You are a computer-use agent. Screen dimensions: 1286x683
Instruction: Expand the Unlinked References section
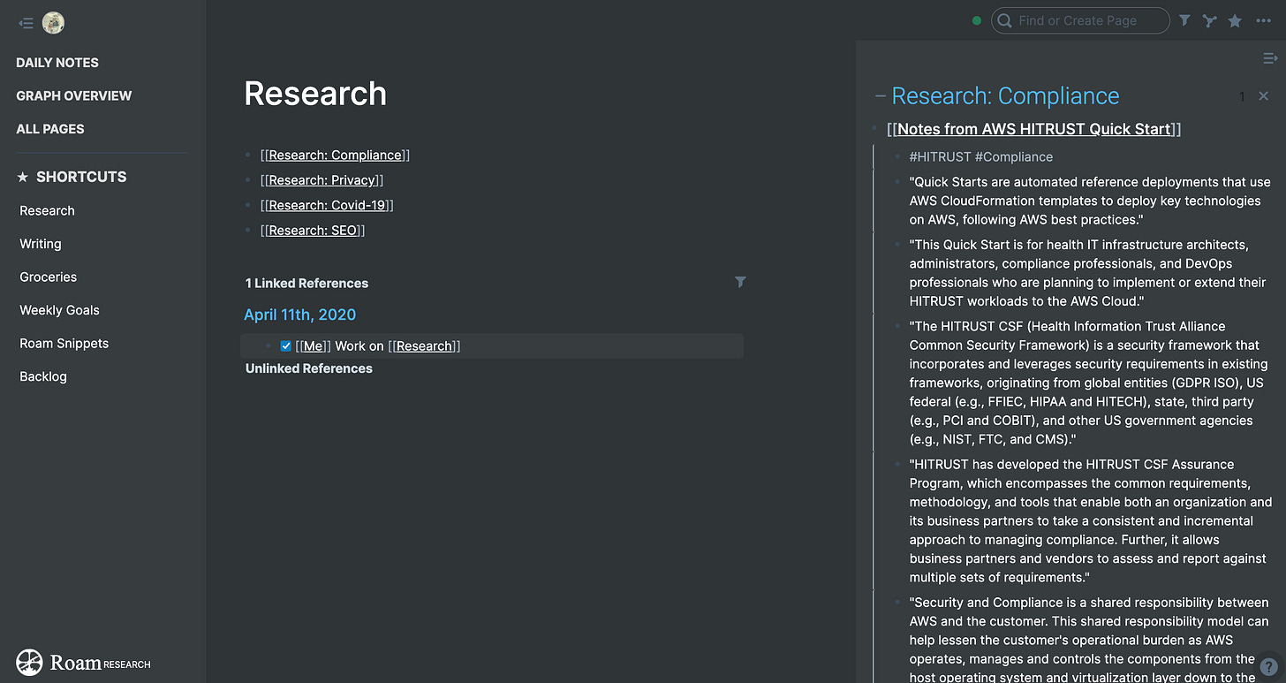[308, 368]
